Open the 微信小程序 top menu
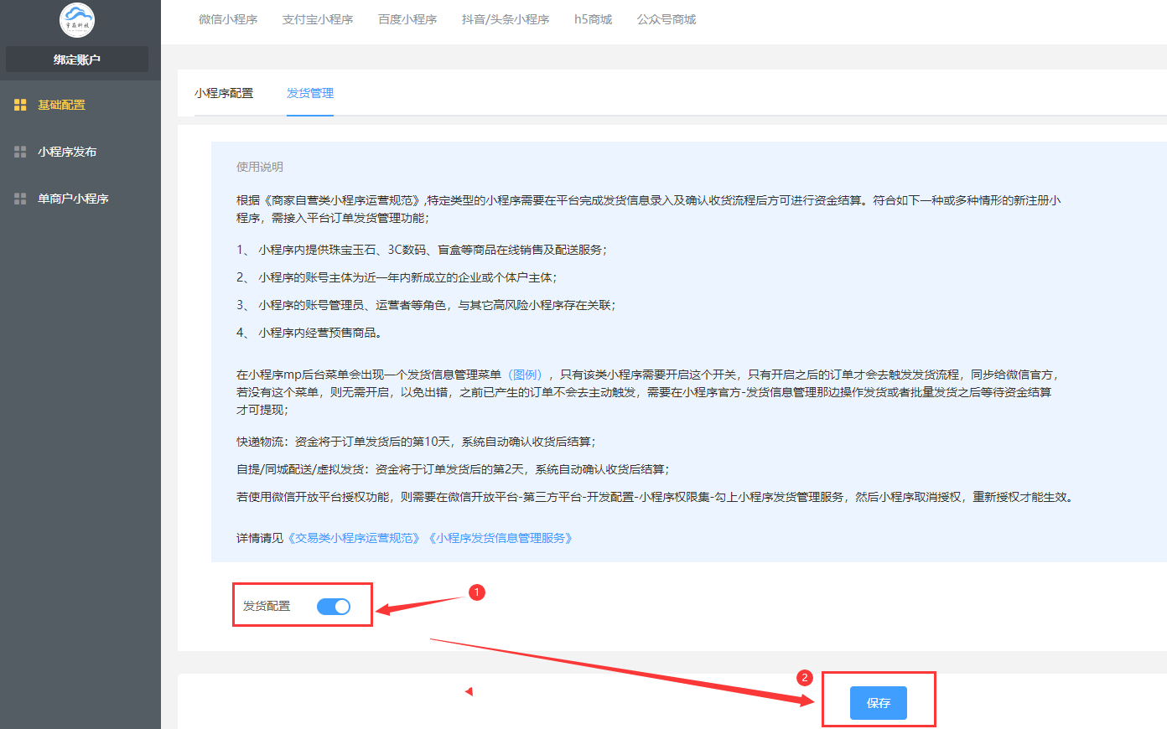 pyautogui.click(x=228, y=19)
